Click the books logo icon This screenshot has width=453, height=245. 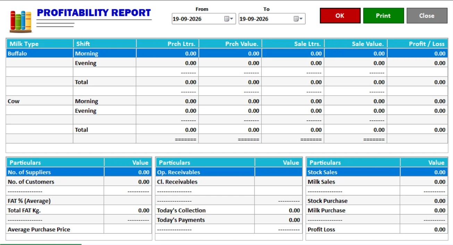click(21, 21)
